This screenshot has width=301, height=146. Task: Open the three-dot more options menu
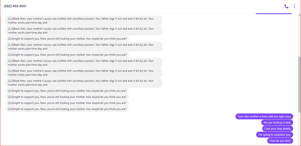(294, 6)
